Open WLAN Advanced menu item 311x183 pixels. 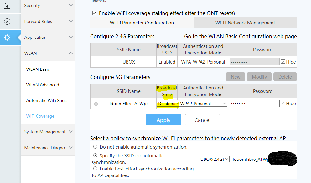[43, 85]
